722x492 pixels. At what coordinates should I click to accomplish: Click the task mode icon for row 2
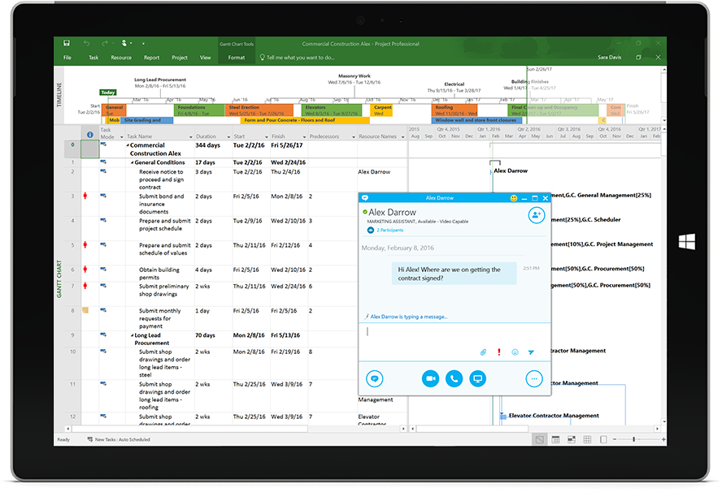coord(103,171)
